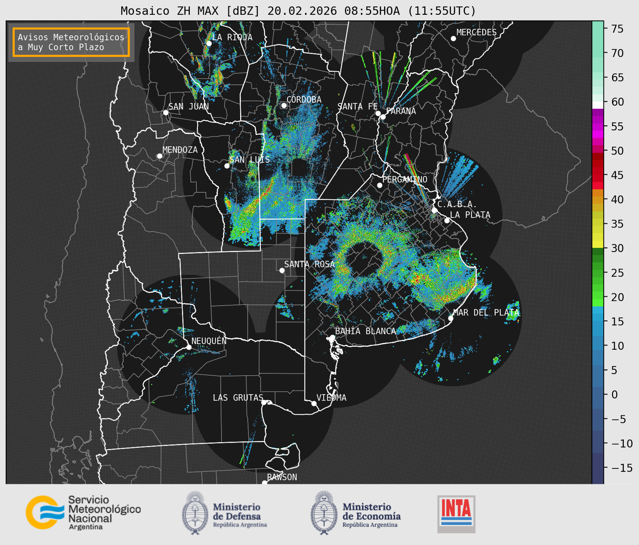Screen dimensions: 639x545
Task: Click the Servicio Meteorológico Nacional logo
Action: 83,512
